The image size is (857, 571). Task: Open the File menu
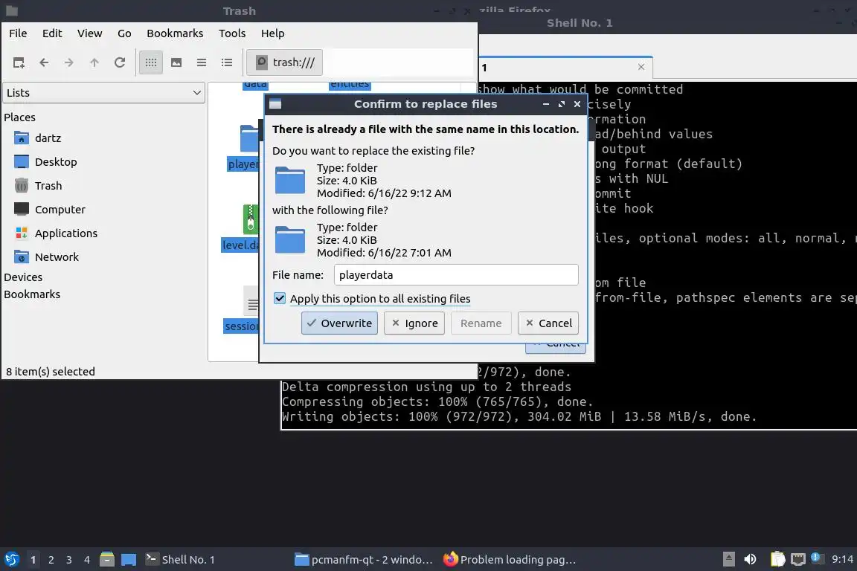[x=18, y=33]
